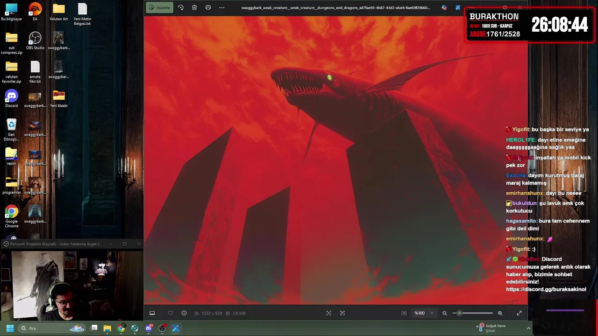Image resolution: width=598 pixels, height=336 pixels.
Task: Open the %100 zoom level dropdown
Action: pos(424,313)
